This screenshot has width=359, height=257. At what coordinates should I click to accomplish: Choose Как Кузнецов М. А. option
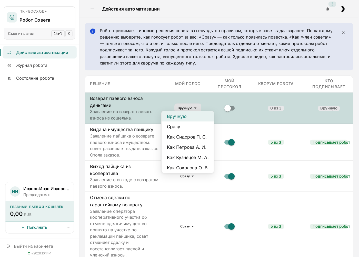188,158
